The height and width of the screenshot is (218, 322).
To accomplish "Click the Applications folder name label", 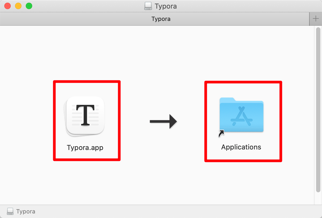I will [241, 147].
